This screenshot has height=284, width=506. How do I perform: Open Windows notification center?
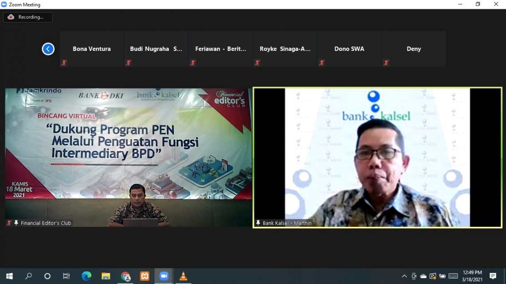[493, 276]
